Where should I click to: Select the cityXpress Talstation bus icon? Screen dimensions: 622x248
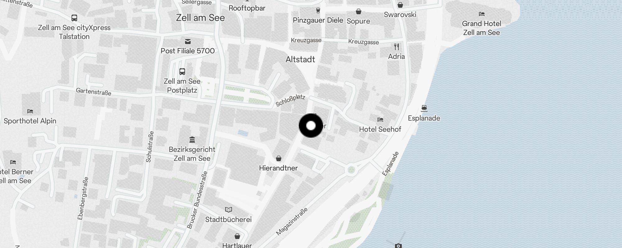coord(74,18)
